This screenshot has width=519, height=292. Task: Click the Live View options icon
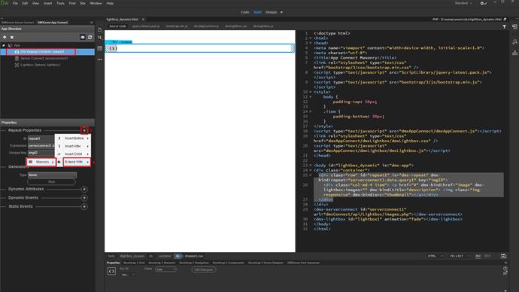(100, 48)
